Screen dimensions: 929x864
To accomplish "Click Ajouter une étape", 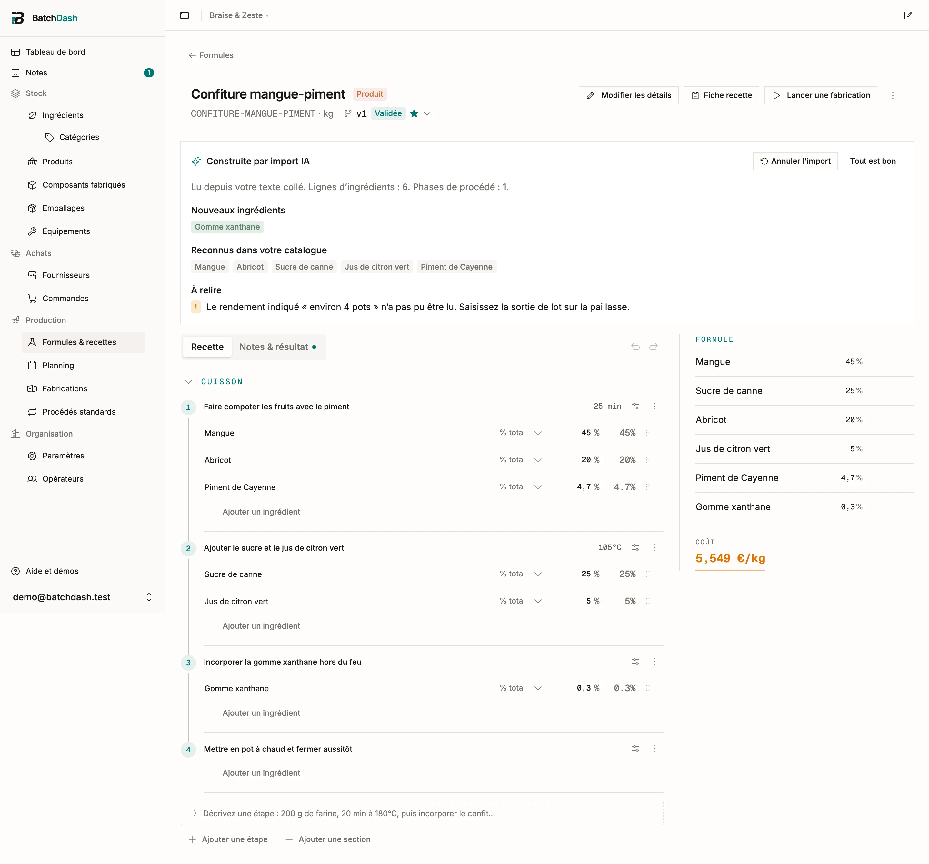I will coord(228,839).
